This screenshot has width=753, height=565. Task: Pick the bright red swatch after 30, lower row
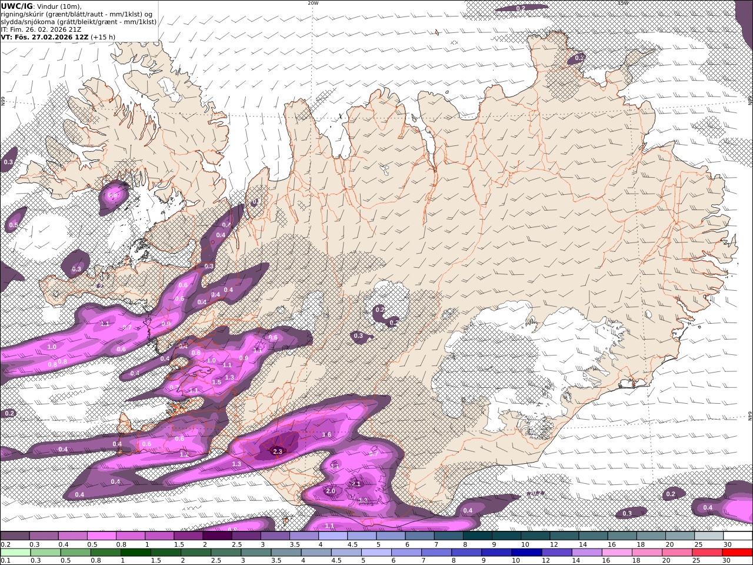tap(738, 553)
